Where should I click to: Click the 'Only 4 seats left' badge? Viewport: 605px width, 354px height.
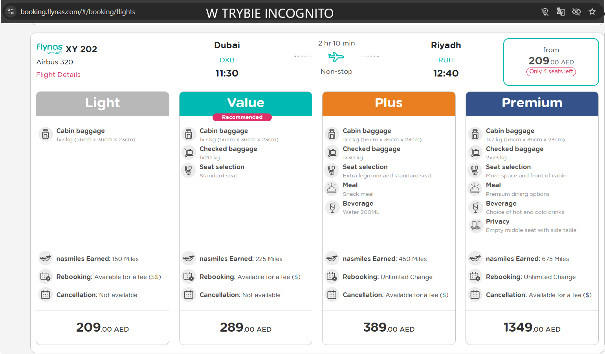tap(551, 71)
